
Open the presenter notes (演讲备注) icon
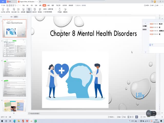(40, 10)
